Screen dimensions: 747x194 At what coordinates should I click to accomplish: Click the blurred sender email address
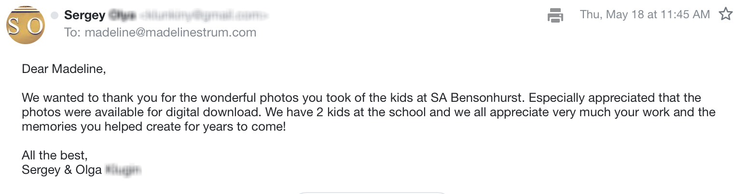(x=204, y=16)
